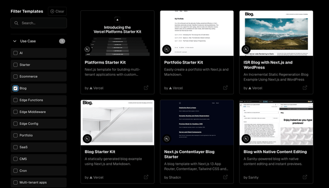Open external link on Platforms Starter Kit card

pyautogui.click(x=146, y=88)
